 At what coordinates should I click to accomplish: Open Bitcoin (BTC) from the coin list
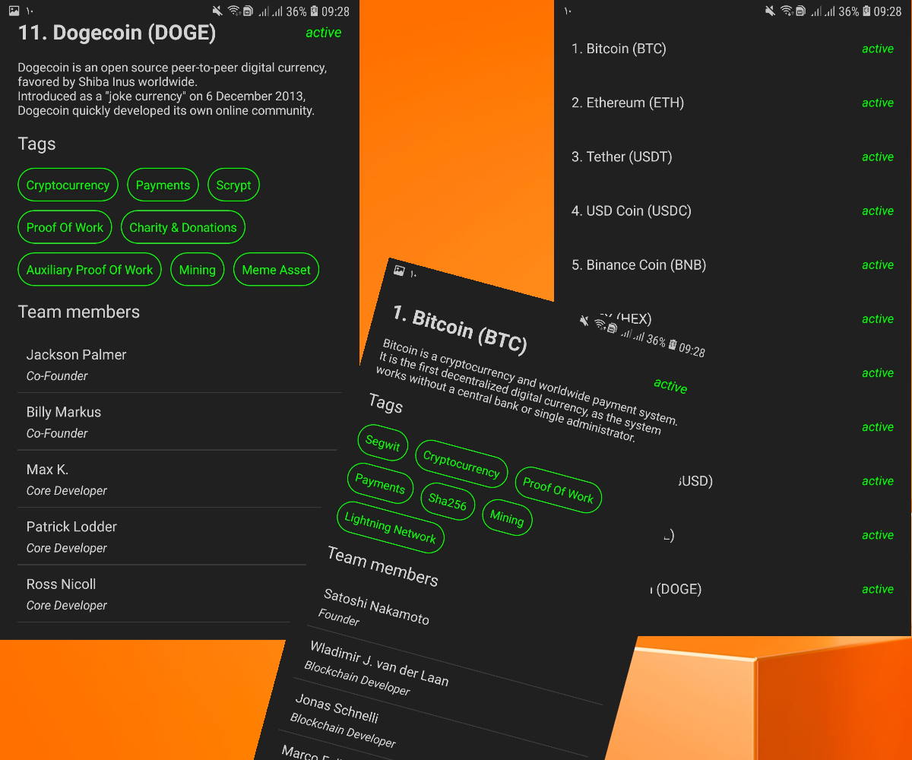(619, 49)
